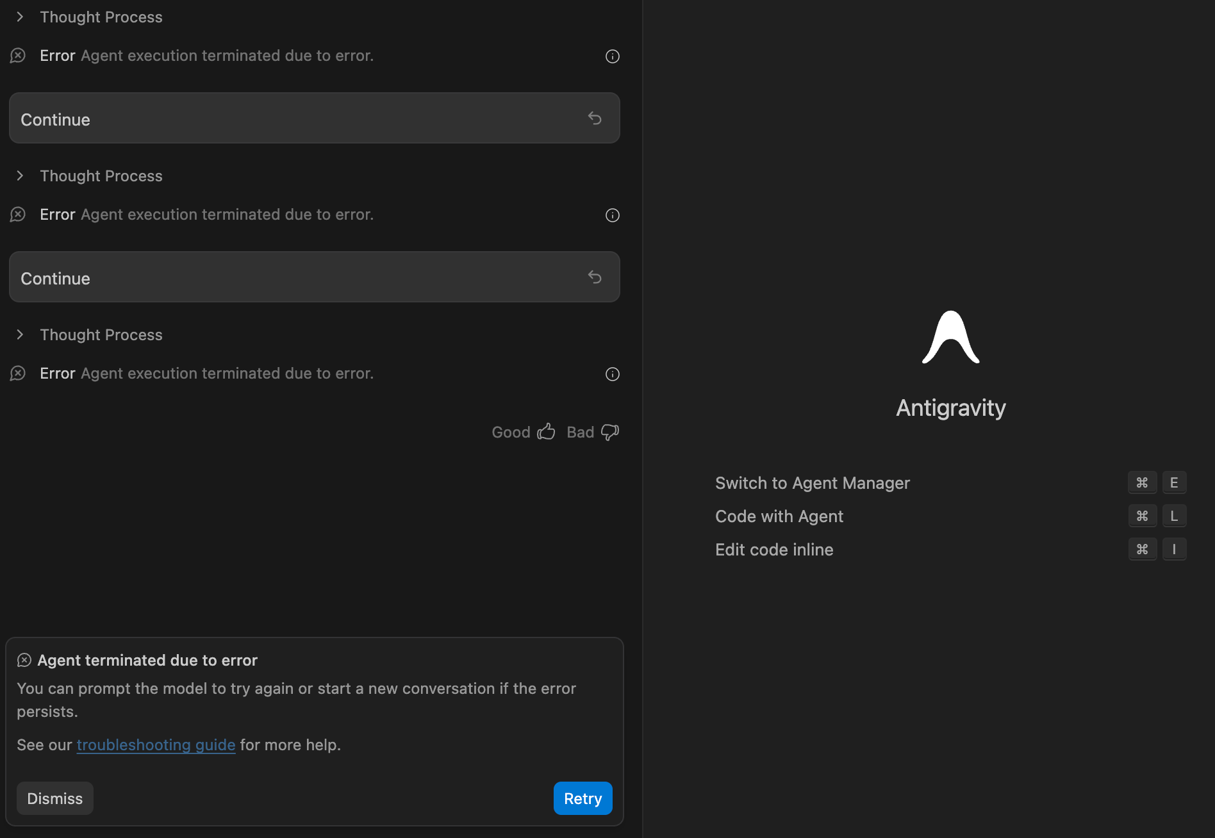The height and width of the screenshot is (838, 1215).
Task: Click the revert icon on the second Continue prompt
Action: pyautogui.click(x=595, y=277)
